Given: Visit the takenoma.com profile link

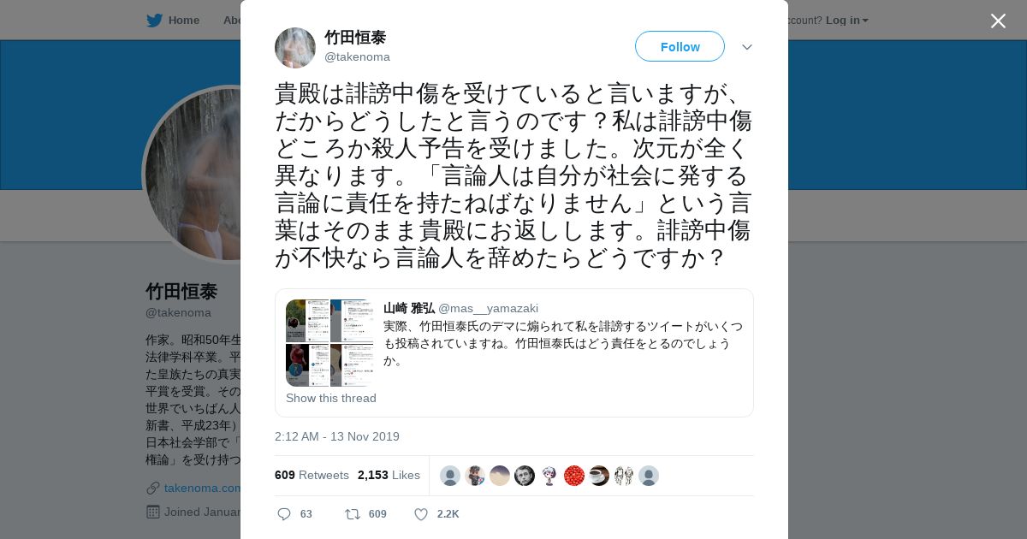Looking at the screenshot, I should pyautogui.click(x=203, y=488).
